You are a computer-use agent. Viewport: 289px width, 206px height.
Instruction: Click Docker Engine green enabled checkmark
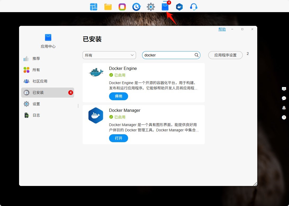click(111, 75)
